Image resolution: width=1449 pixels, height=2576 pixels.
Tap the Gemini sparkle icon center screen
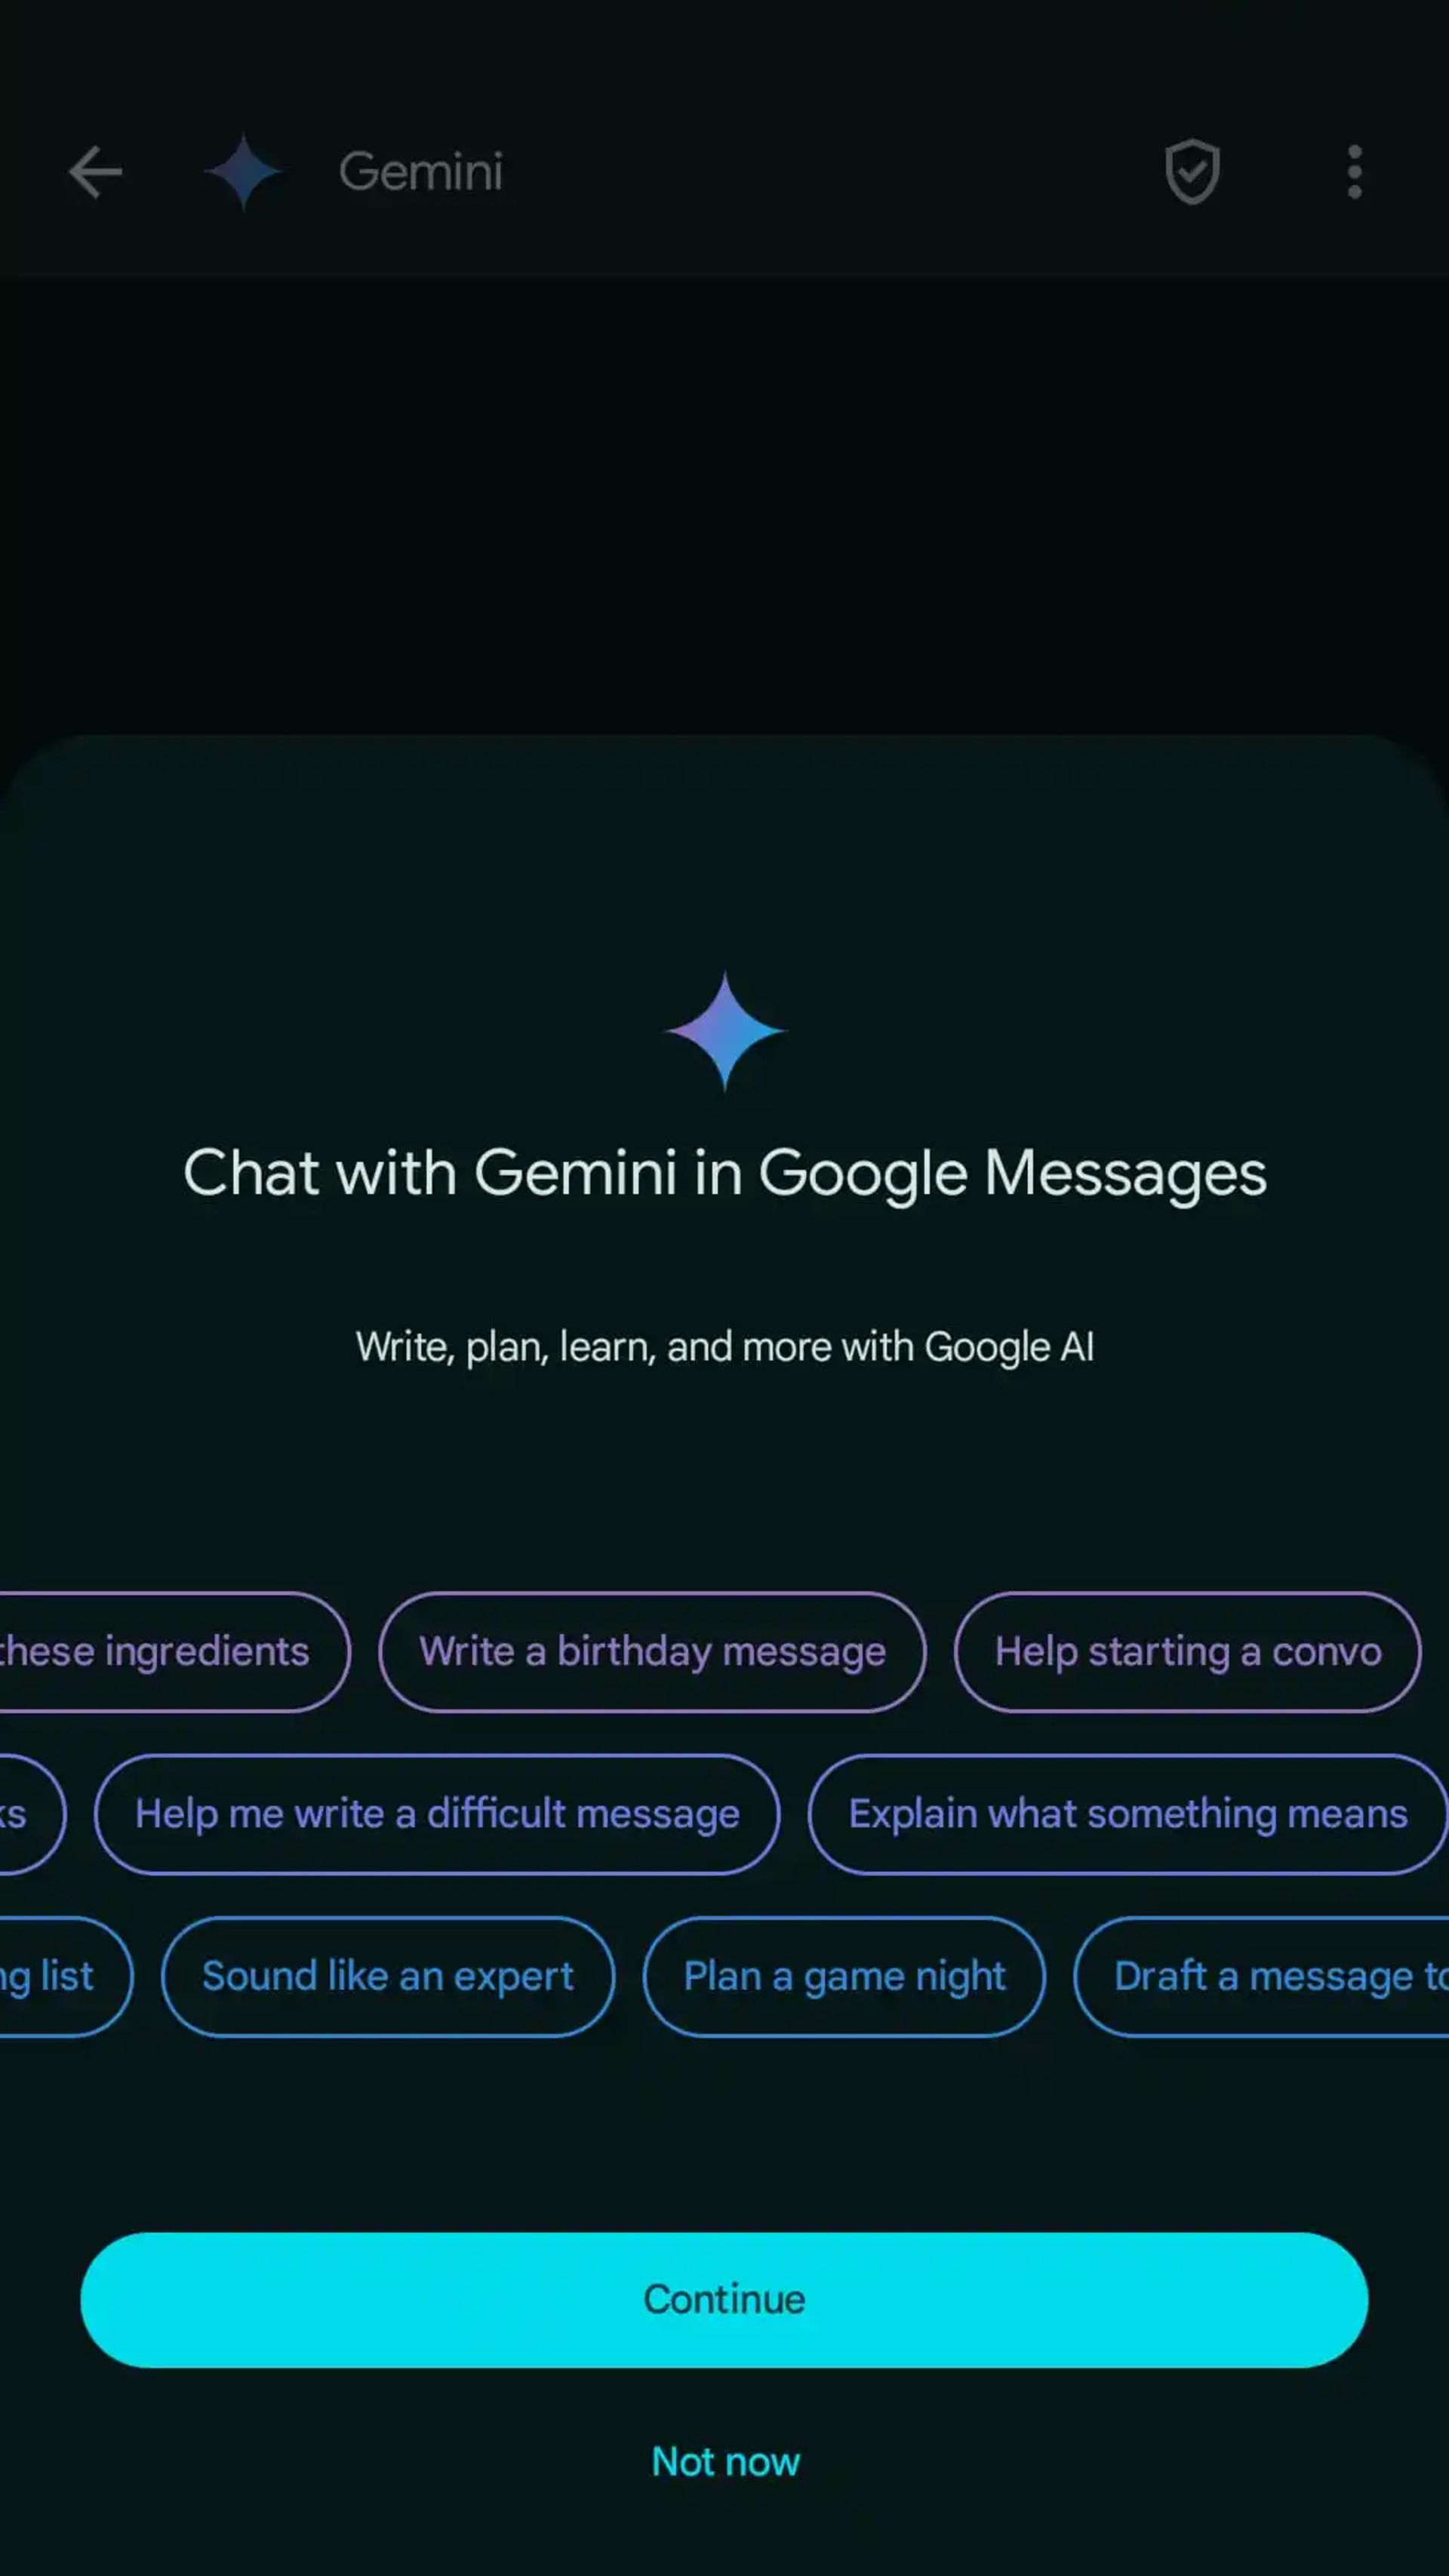click(x=724, y=1032)
